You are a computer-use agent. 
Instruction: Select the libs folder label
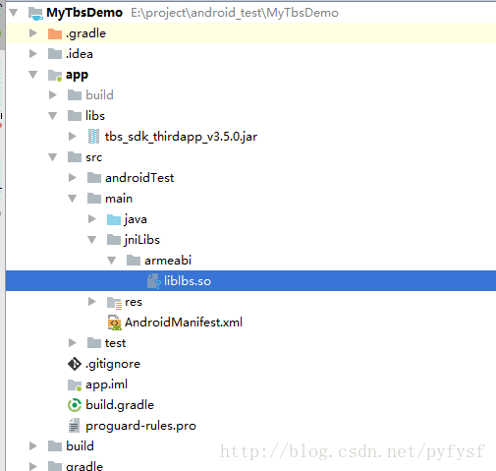tap(95, 116)
